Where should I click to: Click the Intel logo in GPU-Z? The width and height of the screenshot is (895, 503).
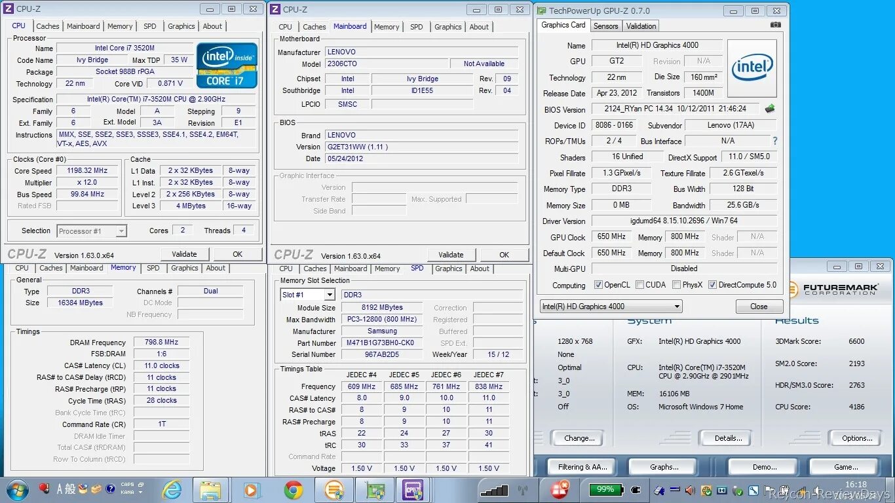click(x=752, y=68)
